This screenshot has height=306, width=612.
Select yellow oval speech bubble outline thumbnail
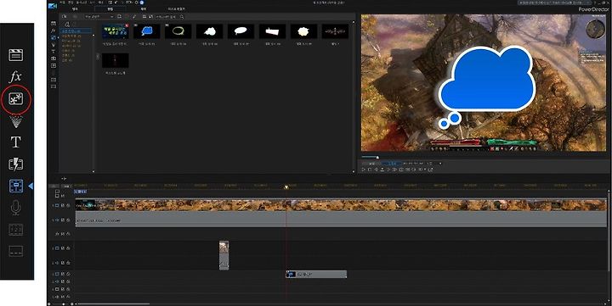[178, 31]
